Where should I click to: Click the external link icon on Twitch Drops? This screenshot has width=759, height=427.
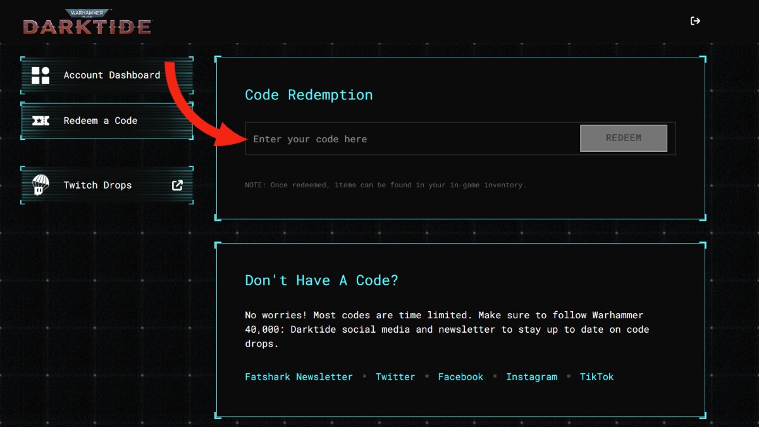pos(178,185)
